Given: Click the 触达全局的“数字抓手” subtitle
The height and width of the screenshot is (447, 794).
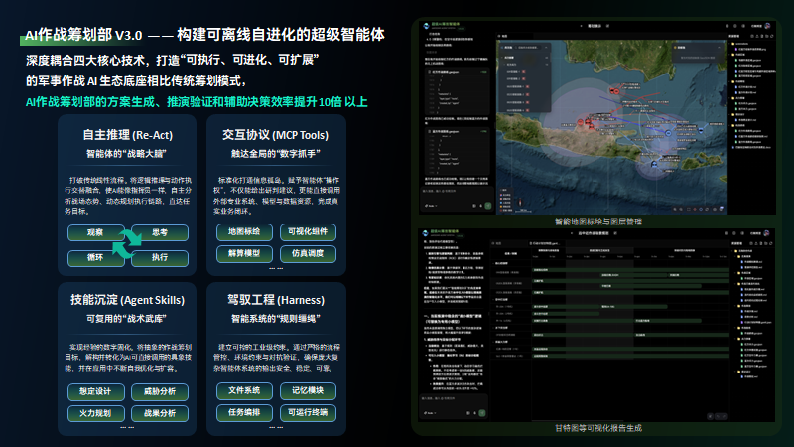Looking at the screenshot, I should tap(276, 154).
